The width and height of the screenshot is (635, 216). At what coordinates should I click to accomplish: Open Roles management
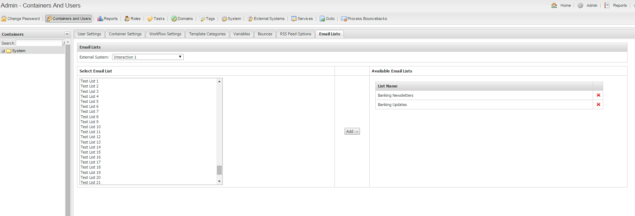click(x=133, y=19)
